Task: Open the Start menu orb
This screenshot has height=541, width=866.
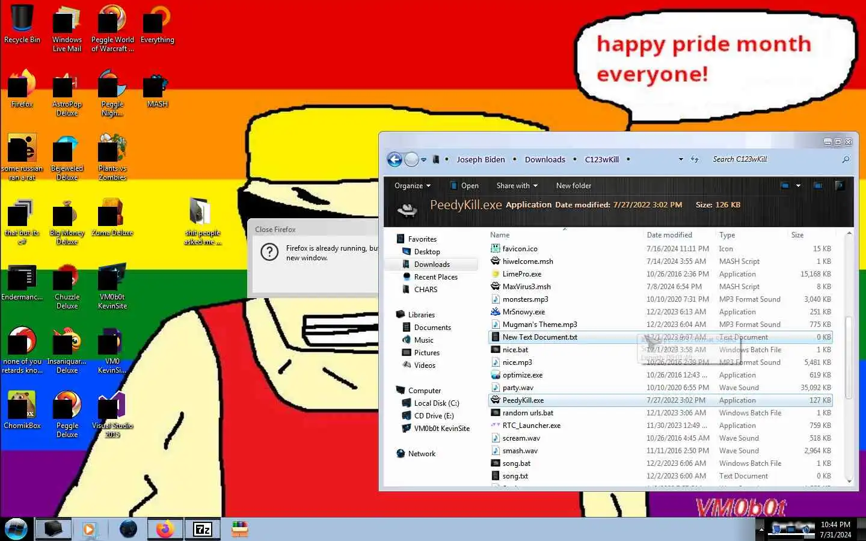Action: coord(16,529)
